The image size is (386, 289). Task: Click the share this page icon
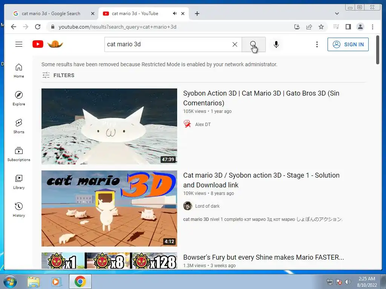coord(309,27)
